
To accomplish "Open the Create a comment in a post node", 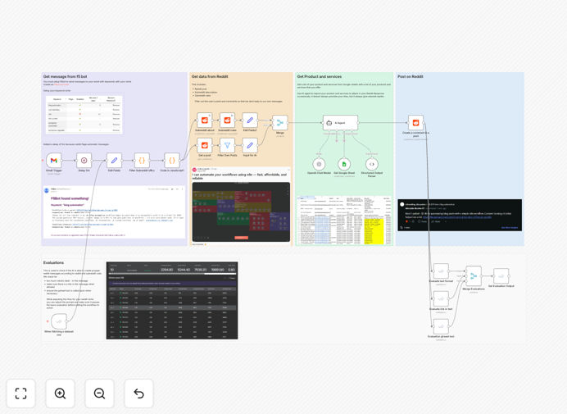I will click(x=416, y=123).
